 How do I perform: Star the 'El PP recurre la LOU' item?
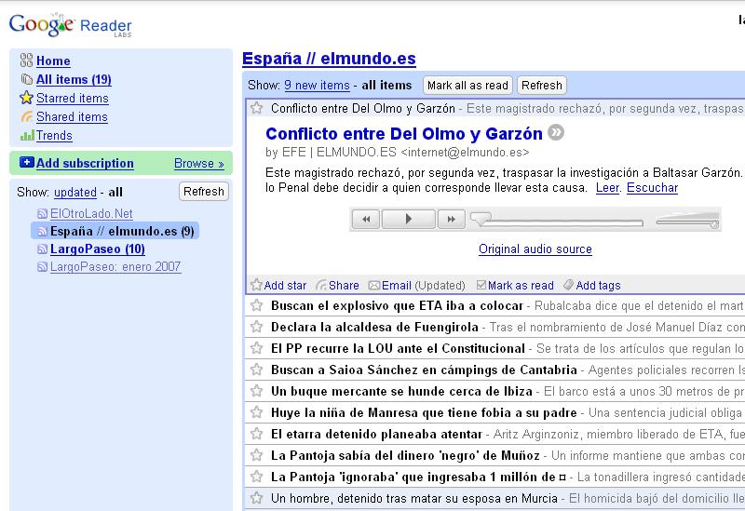click(x=256, y=348)
